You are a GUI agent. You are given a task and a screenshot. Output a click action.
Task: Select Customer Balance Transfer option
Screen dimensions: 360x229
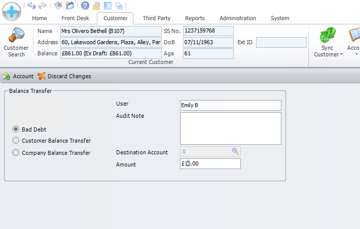[16, 141]
